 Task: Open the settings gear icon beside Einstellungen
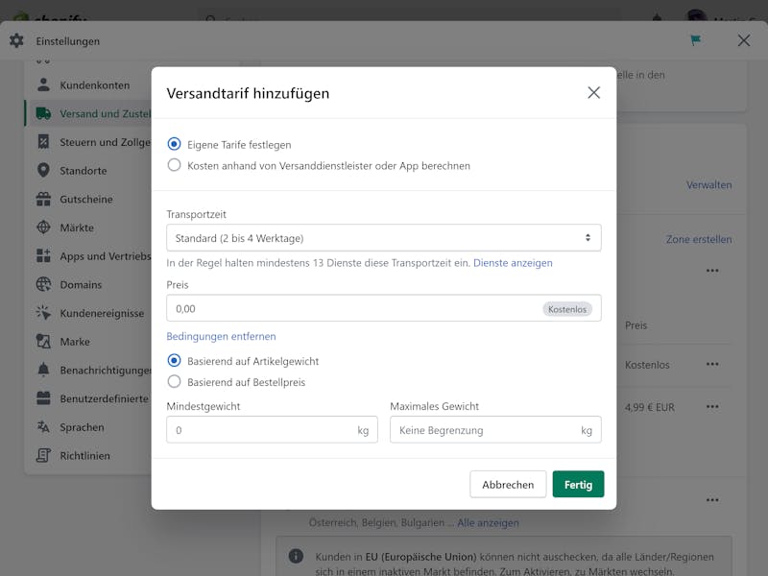point(16,40)
